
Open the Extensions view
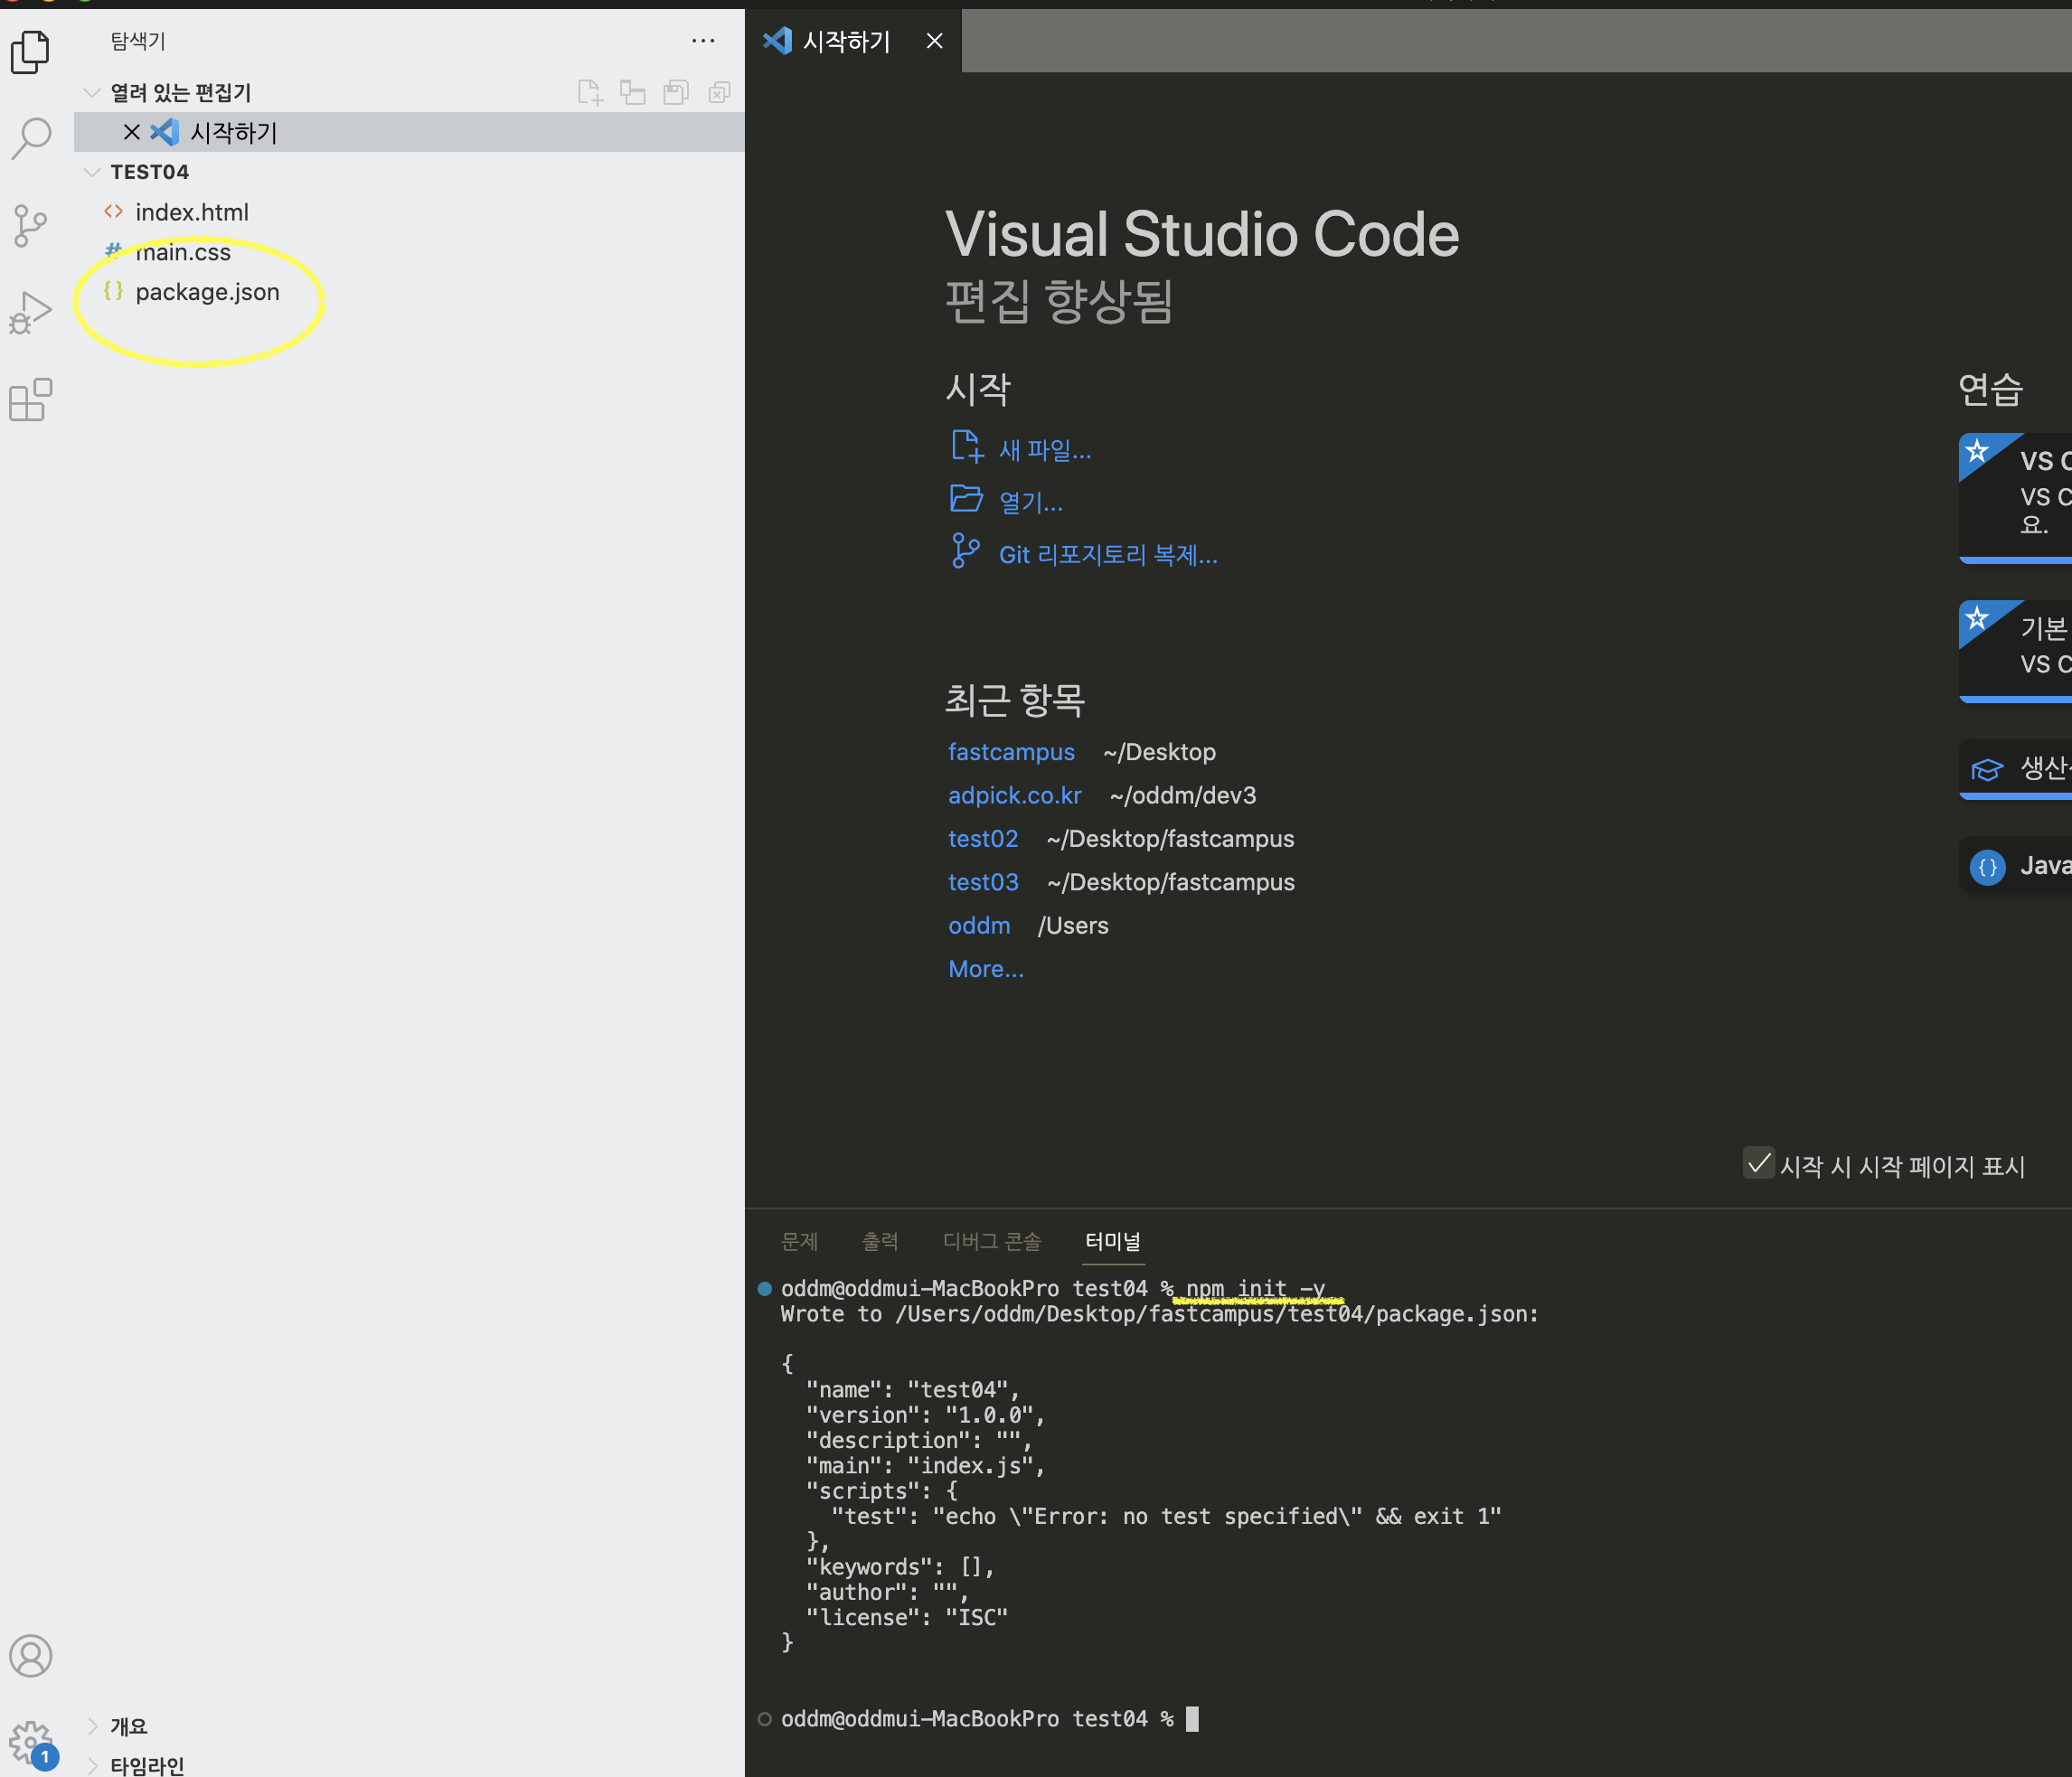(30, 401)
